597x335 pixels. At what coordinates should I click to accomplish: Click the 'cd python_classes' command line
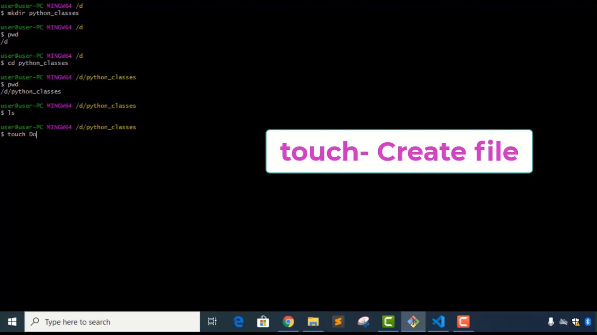click(35, 63)
